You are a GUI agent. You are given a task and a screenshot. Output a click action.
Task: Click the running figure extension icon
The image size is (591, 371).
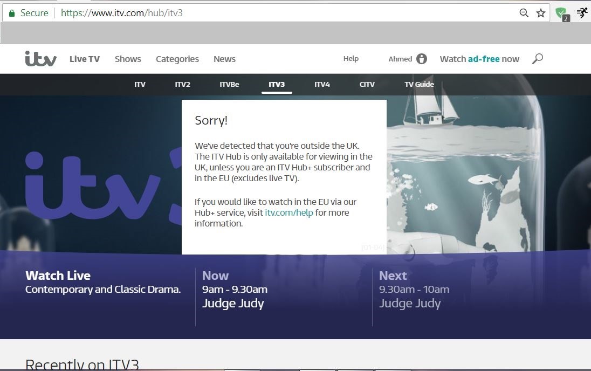(x=582, y=13)
